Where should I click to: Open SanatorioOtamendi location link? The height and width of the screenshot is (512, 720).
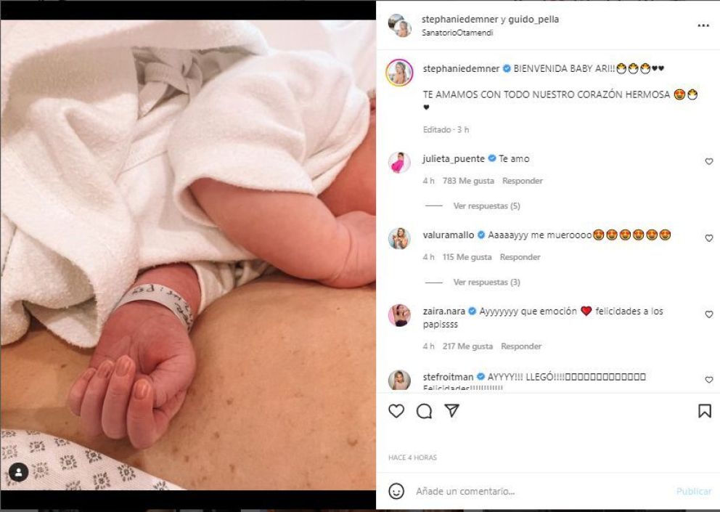(x=457, y=33)
